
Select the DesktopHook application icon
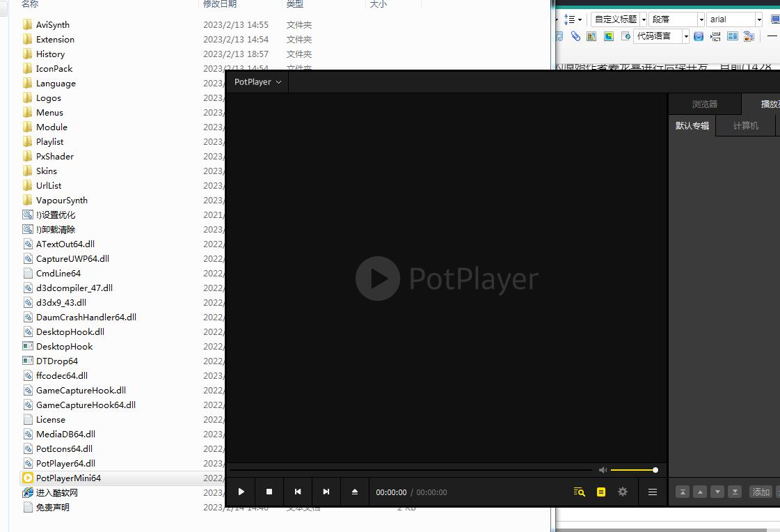tap(28, 346)
